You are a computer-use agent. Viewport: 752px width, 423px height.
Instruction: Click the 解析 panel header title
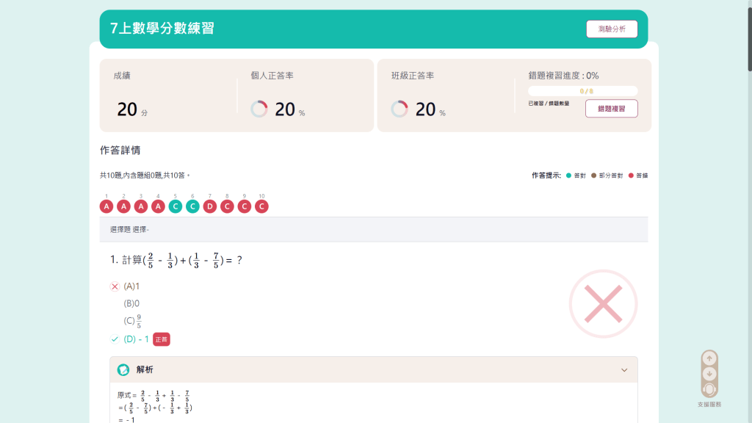pos(145,369)
